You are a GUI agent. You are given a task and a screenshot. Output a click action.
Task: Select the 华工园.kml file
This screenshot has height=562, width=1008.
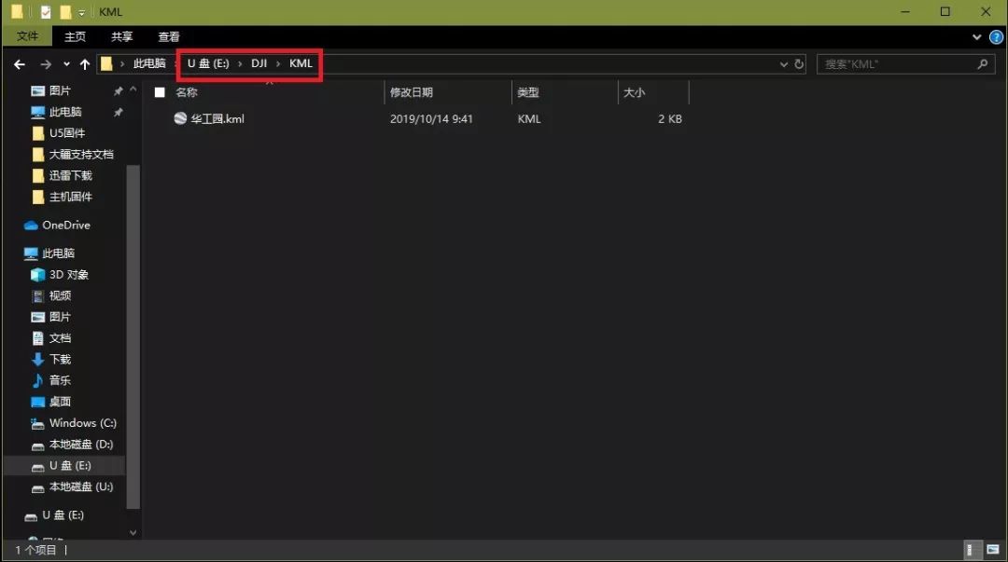click(213, 118)
